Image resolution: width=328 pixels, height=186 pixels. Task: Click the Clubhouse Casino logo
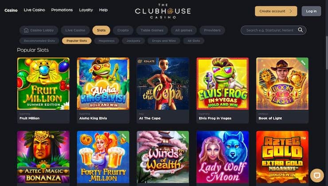click(x=163, y=11)
